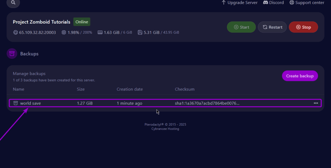The width and height of the screenshot is (331, 168).
Task: Stop the server with Stop button
Action: click(x=303, y=27)
